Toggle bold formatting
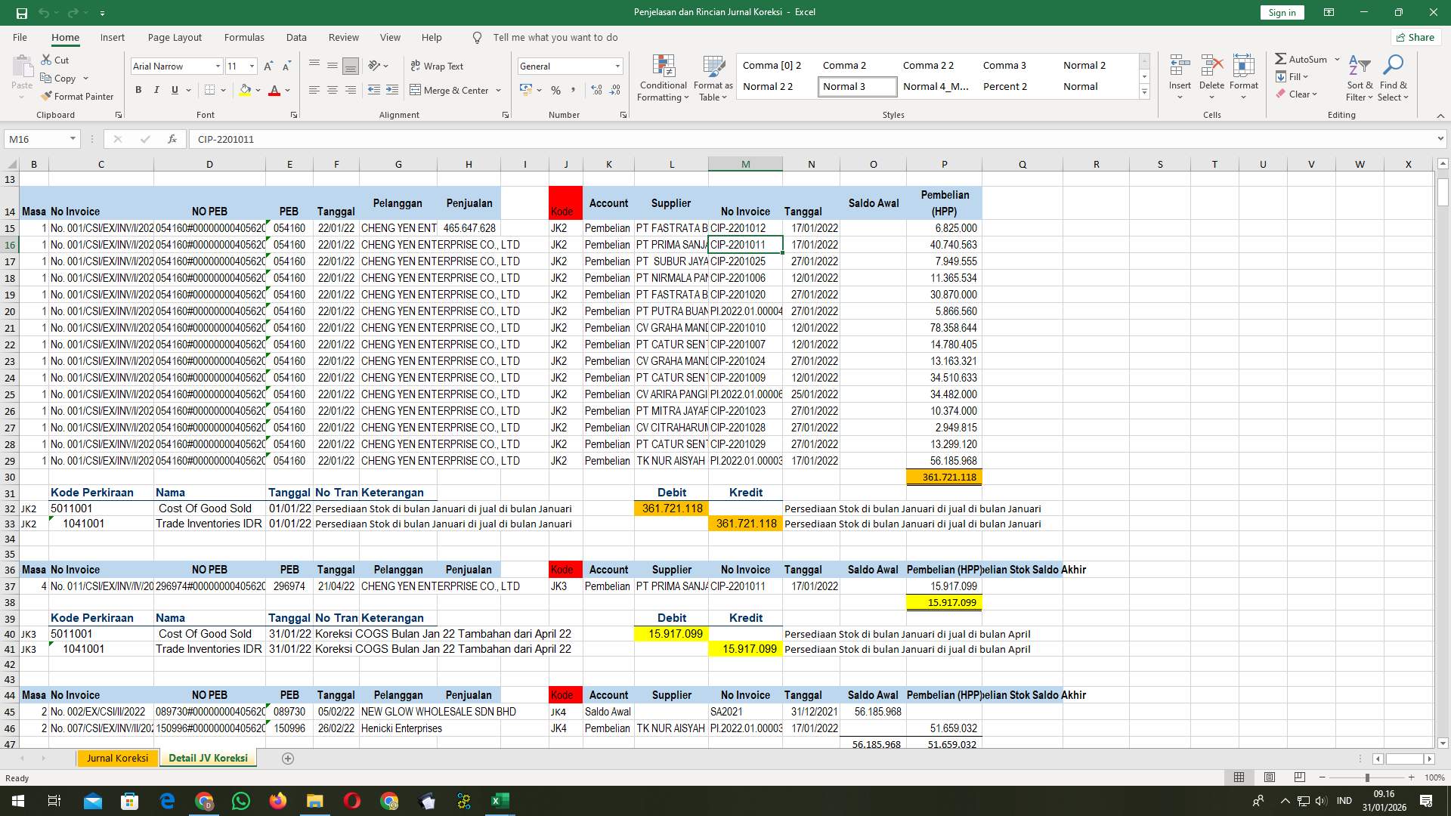Image resolution: width=1451 pixels, height=816 pixels. 138,90
